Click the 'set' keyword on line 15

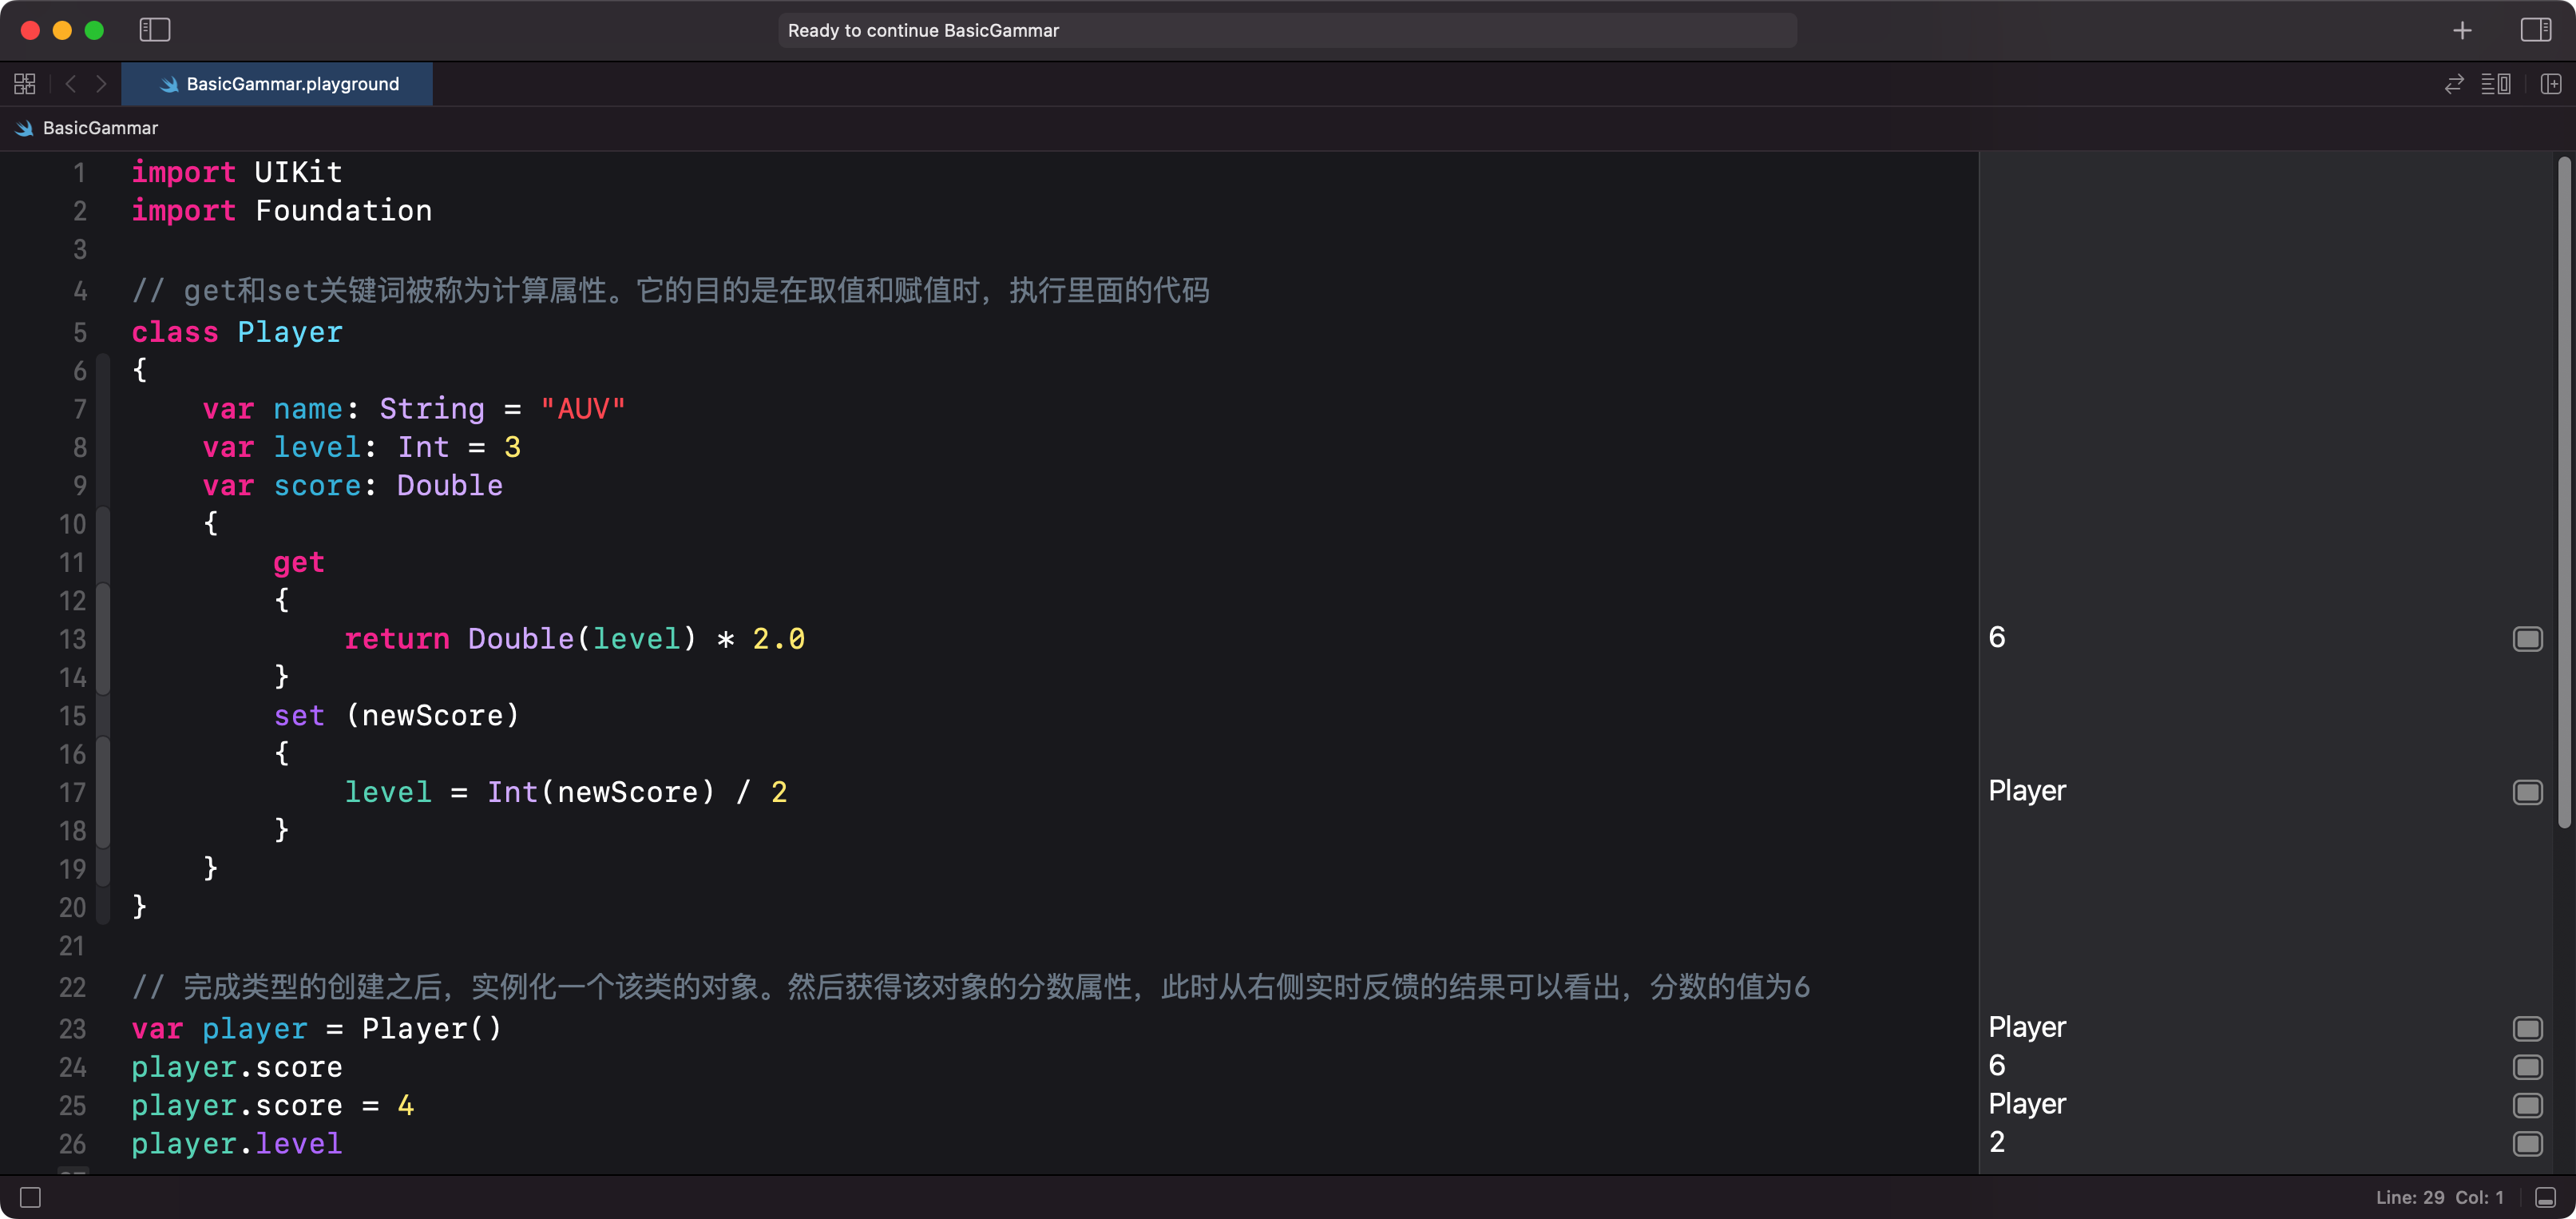point(299,716)
